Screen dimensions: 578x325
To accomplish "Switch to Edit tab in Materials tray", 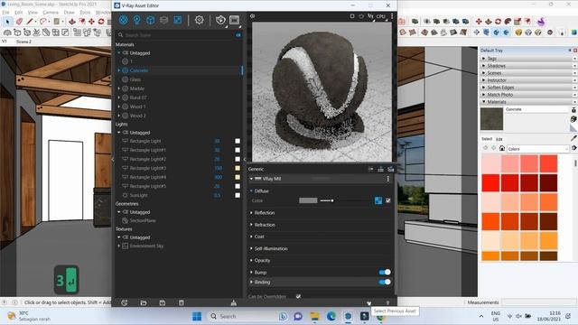I will click(499, 139).
